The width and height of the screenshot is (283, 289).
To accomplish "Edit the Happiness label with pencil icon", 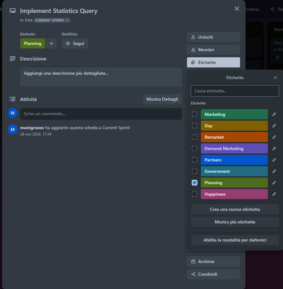I will tap(274, 194).
